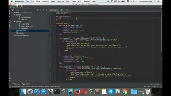Collapse the img folder arrow
Image resolution: width=171 pixels, height=96 pixels.
tap(14, 22)
